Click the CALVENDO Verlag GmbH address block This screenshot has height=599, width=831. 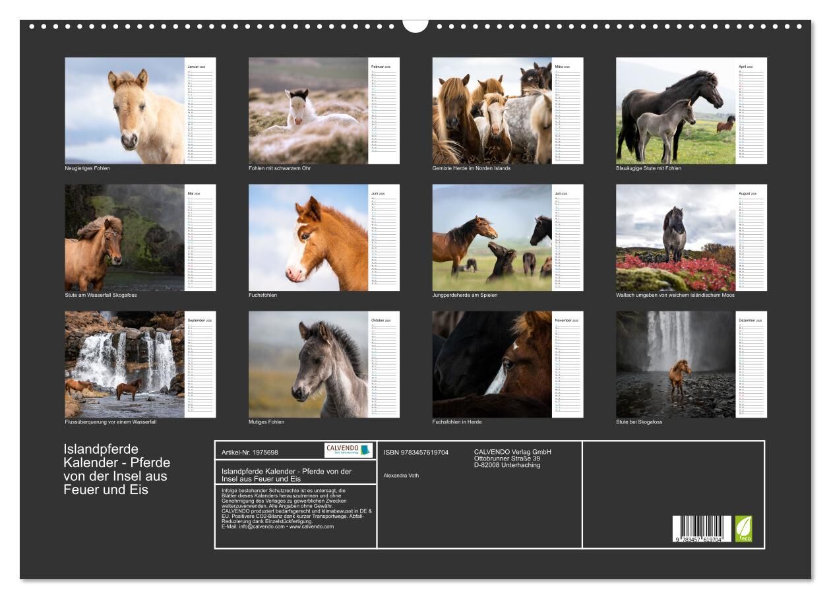512,458
